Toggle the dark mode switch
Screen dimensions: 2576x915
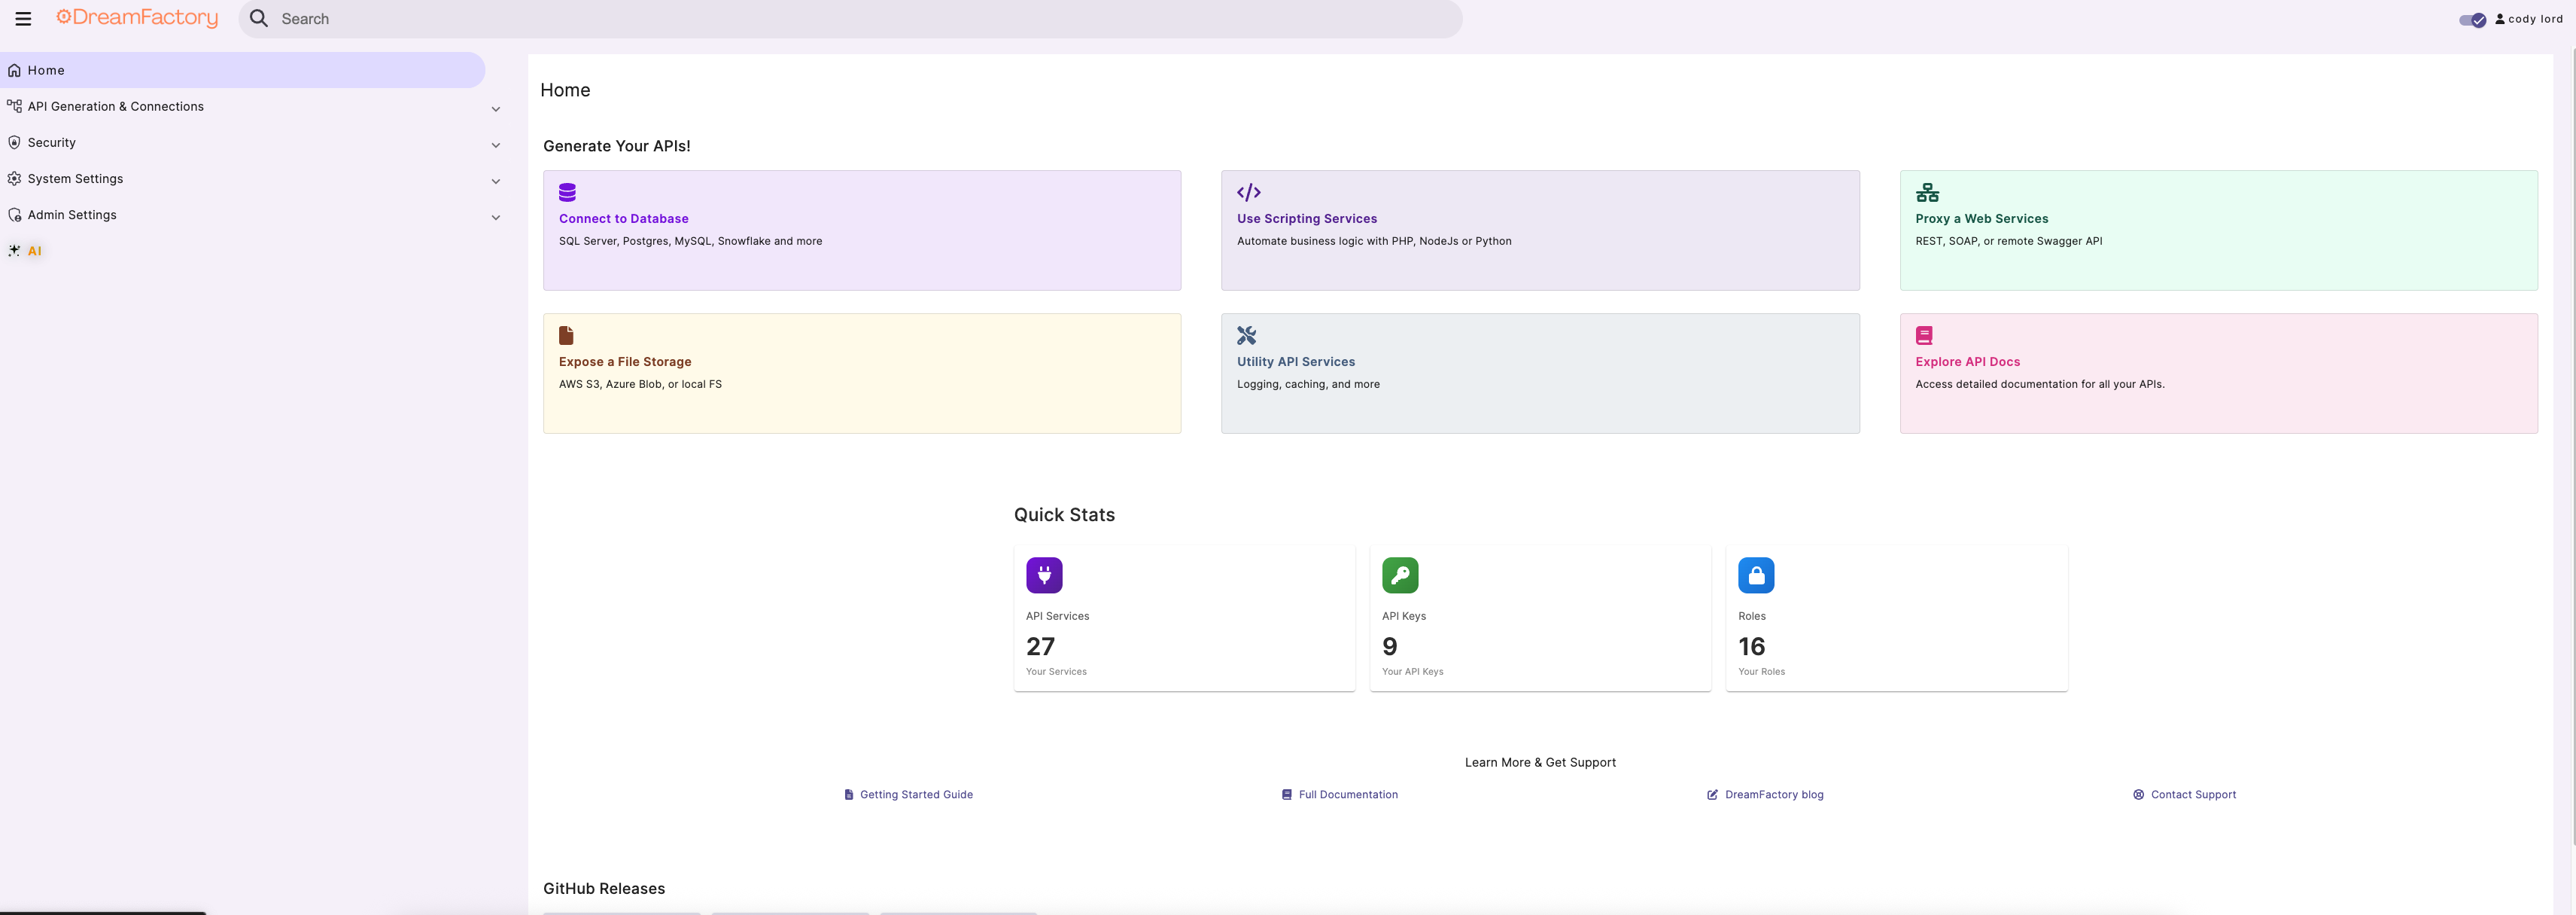pyautogui.click(x=2473, y=19)
